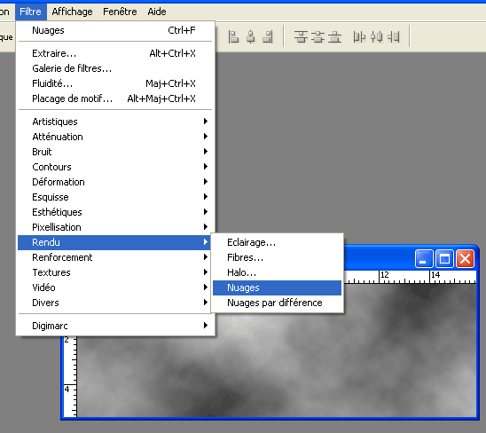Click the Distribute vertical centers icon
The width and height of the screenshot is (486, 433).
click(317, 37)
